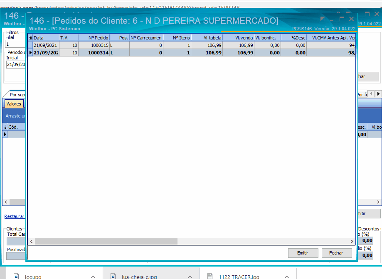Image resolution: width=382 pixels, height=279 pixels.
Task: Expand options chevron for 1122 TRACER.log download
Action: point(287,277)
